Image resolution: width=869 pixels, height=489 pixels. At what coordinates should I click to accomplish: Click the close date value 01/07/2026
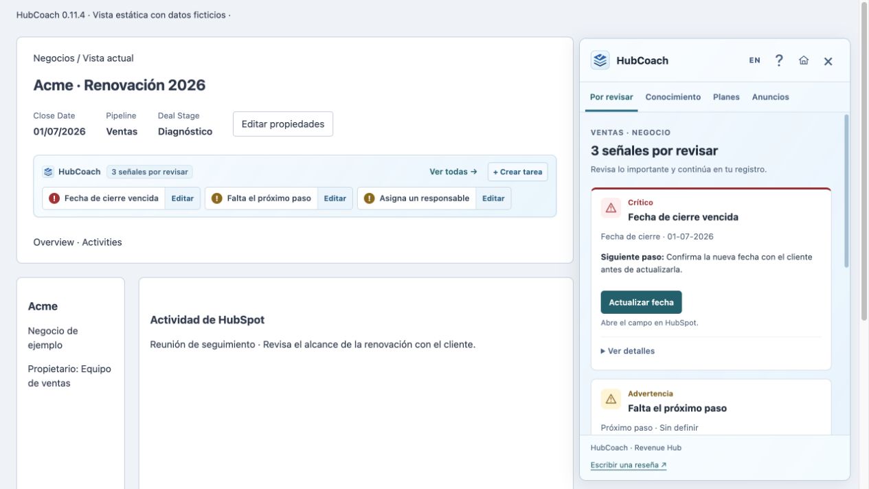click(x=60, y=131)
